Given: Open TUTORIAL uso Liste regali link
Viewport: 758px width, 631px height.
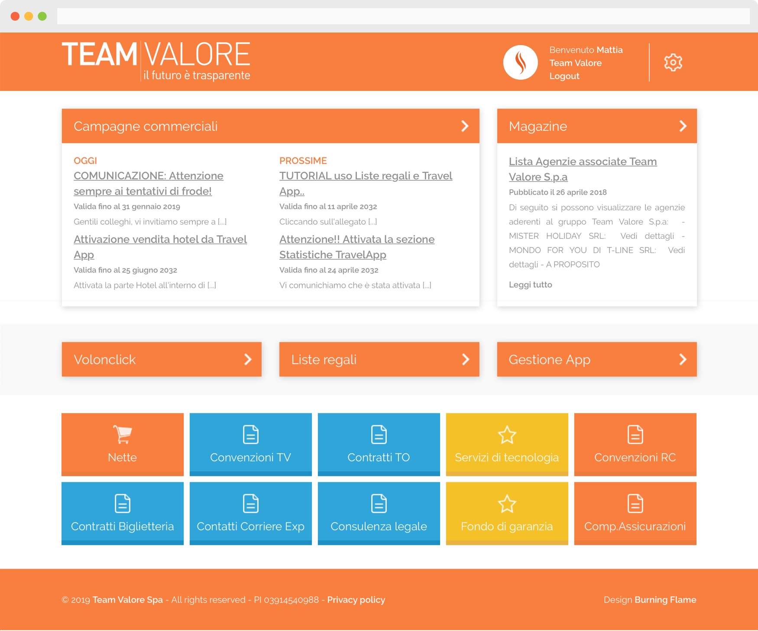Looking at the screenshot, I should point(366,183).
